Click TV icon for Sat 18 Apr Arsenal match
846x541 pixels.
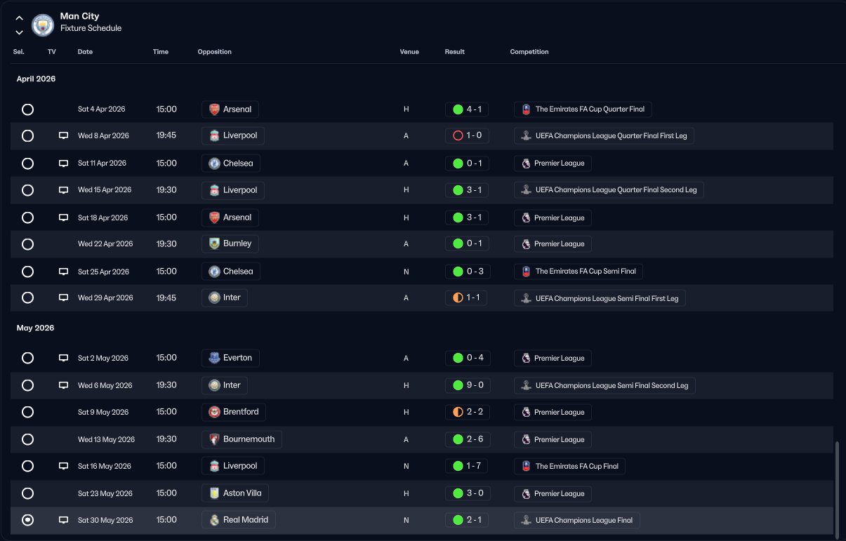63,218
